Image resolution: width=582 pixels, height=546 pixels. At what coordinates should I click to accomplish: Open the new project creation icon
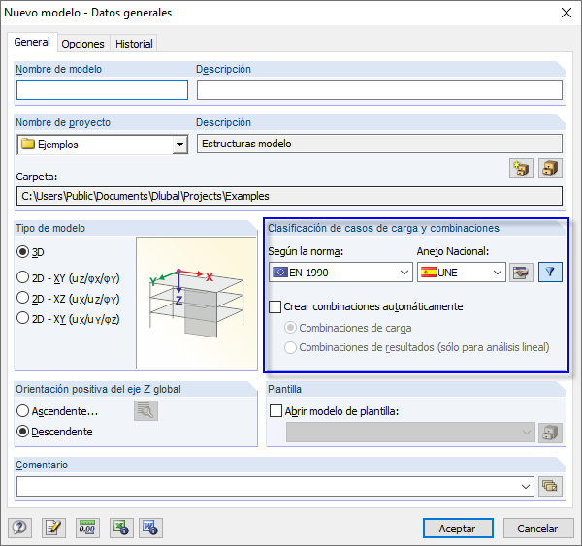521,169
